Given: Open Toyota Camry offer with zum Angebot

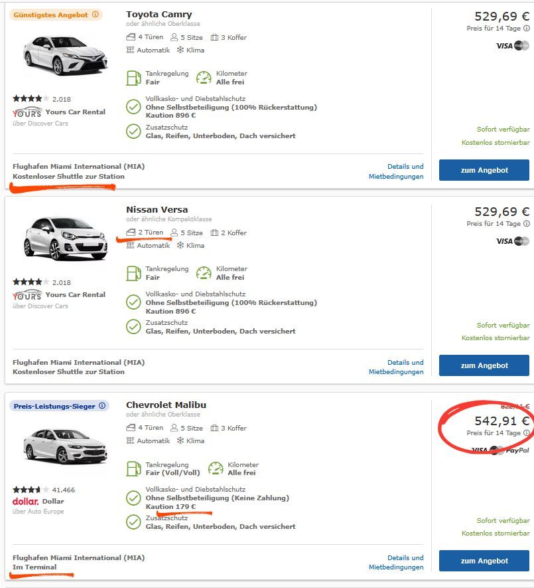Looking at the screenshot, I should pyautogui.click(x=484, y=170).
